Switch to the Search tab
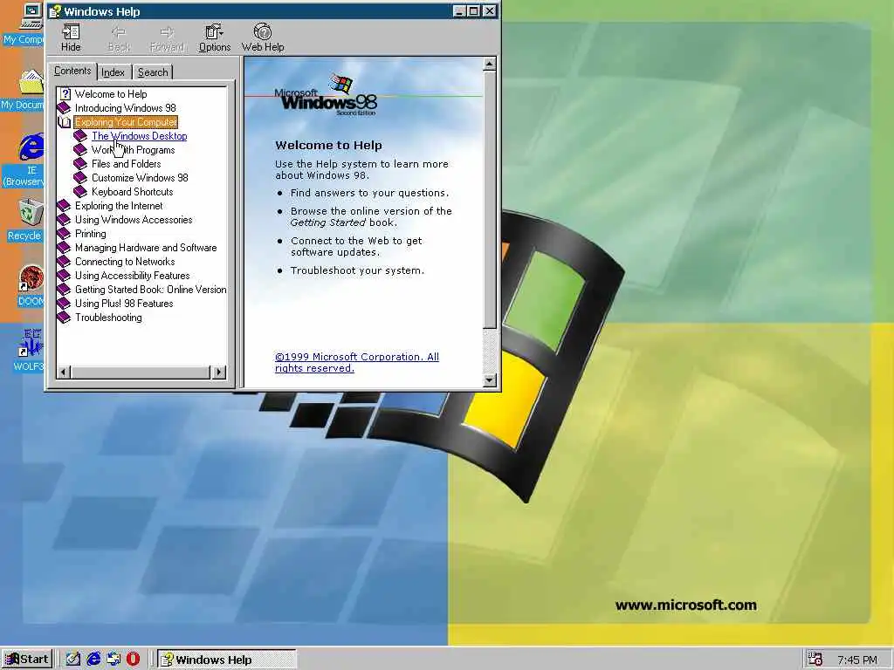This screenshot has width=894, height=670. [153, 72]
